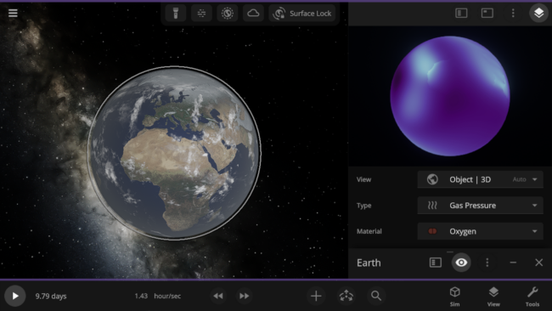The width and height of the screenshot is (552, 311).
Task: Expand the View Object 3D dropdown
Action: (x=480, y=179)
